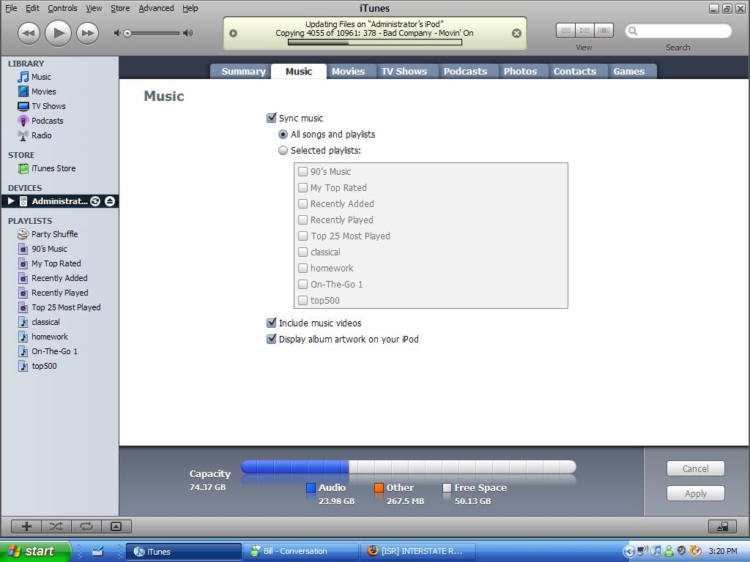Select All songs and playlists option
This screenshot has height=562, width=750.
tap(283, 135)
